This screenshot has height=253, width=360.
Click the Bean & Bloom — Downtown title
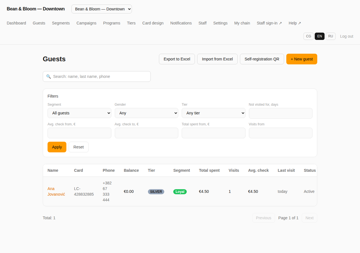click(x=36, y=9)
